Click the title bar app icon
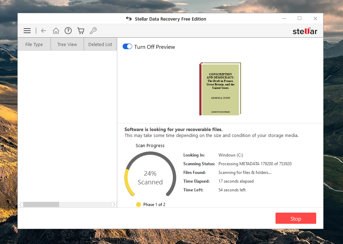This screenshot has height=244, width=343. coord(129,19)
